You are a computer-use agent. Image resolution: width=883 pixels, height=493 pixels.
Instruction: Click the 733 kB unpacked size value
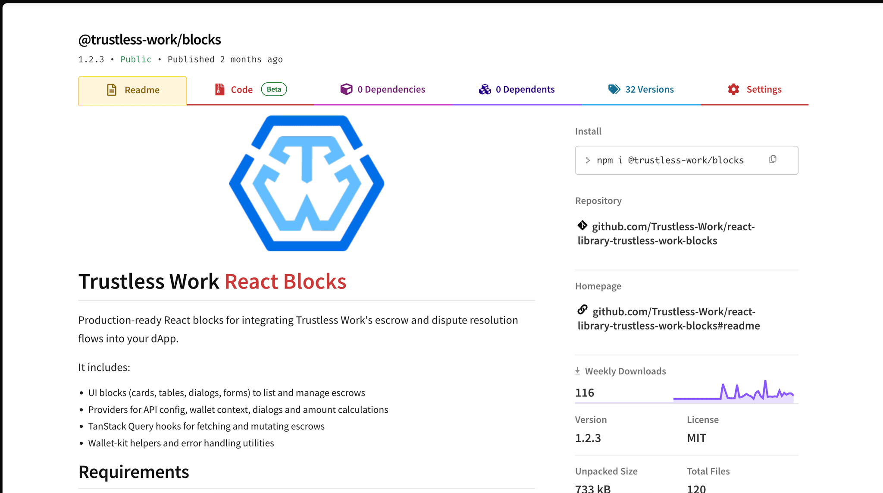[593, 489]
